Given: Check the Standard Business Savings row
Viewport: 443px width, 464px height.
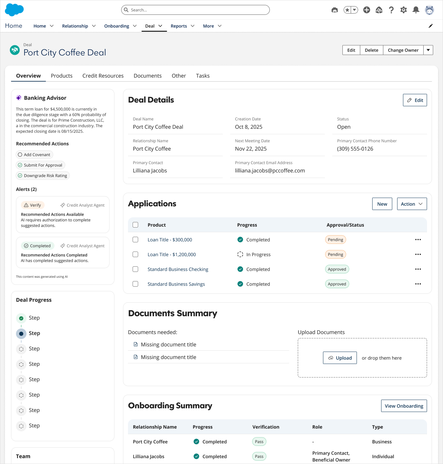Looking at the screenshot, I should coord(135,284).
